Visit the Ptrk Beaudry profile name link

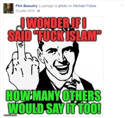(x=26, y=6)
